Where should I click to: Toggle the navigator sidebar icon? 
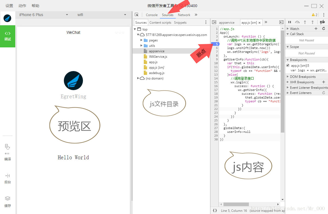214,22
